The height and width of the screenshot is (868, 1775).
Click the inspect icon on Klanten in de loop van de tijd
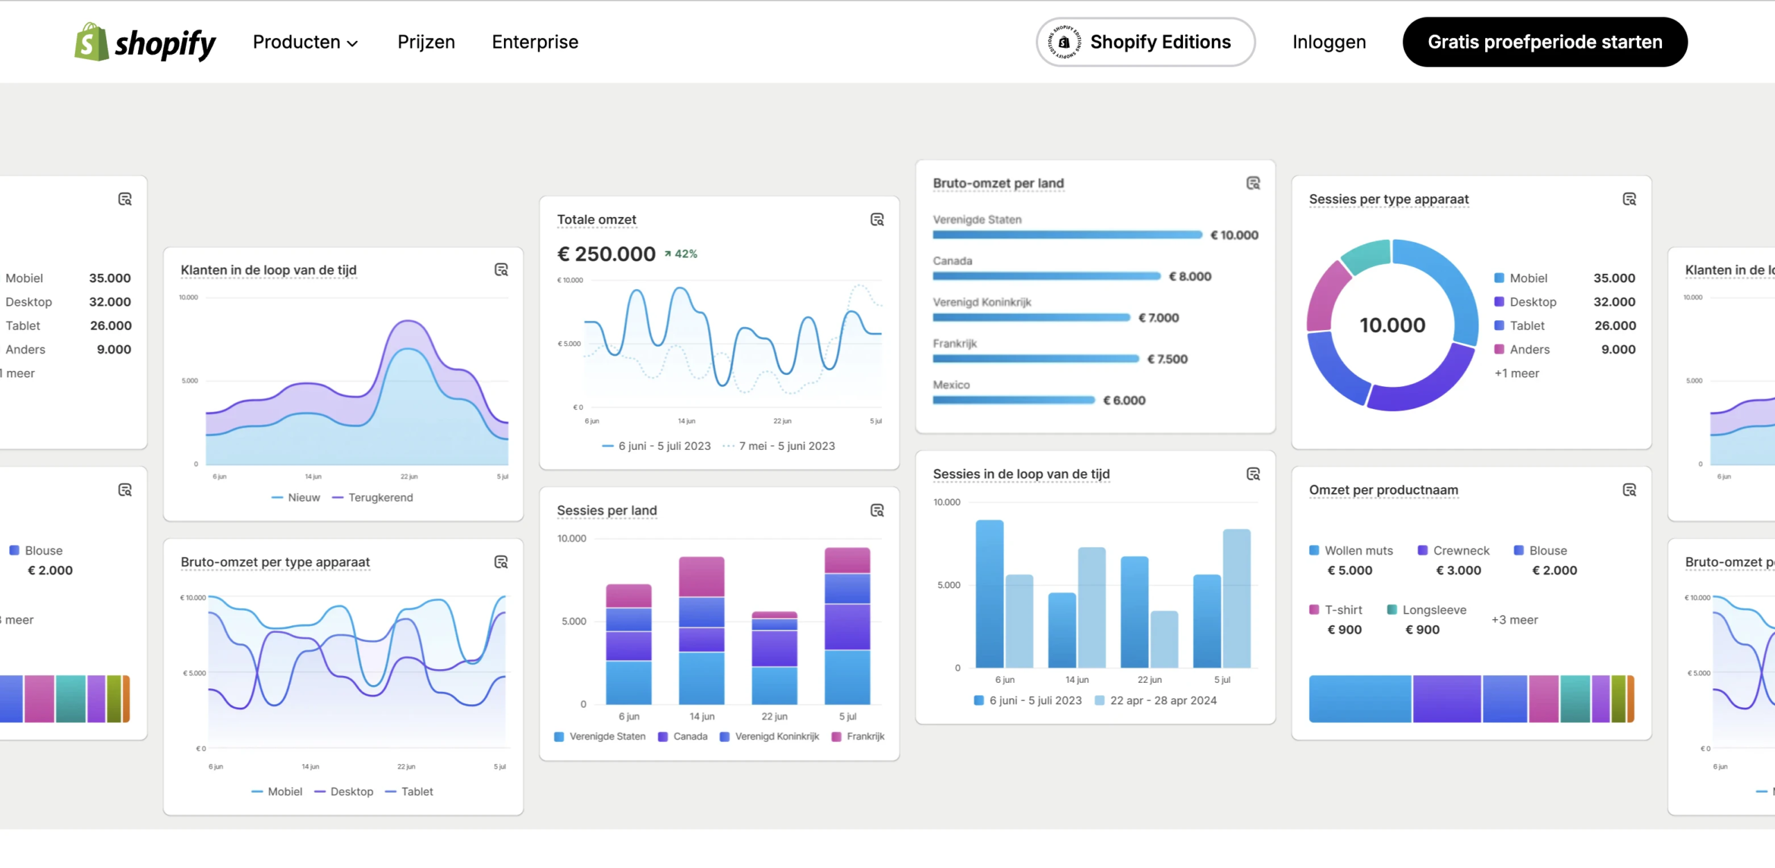pyautogui.click(x=501, y=269)
